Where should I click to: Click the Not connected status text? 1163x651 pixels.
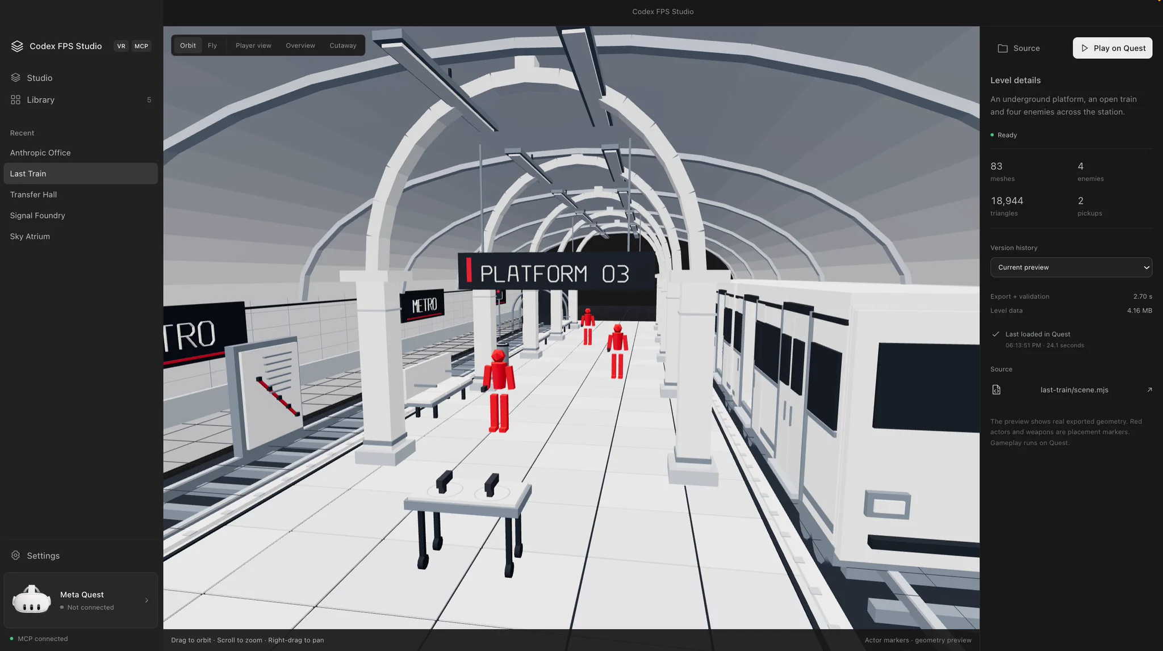pos(90,607)
